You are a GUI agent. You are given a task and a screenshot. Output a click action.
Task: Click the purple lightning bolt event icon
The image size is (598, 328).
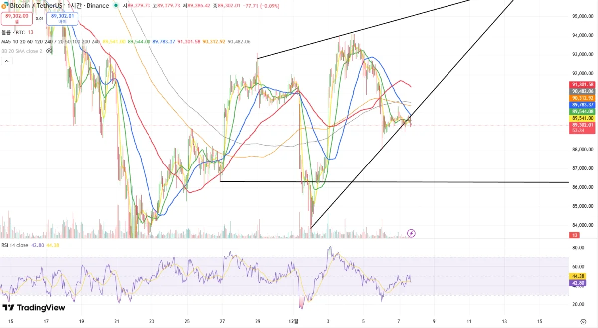412,233
